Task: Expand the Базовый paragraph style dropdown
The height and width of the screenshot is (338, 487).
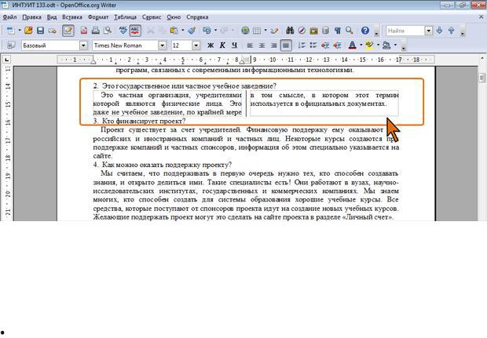Action: [83, 45]
